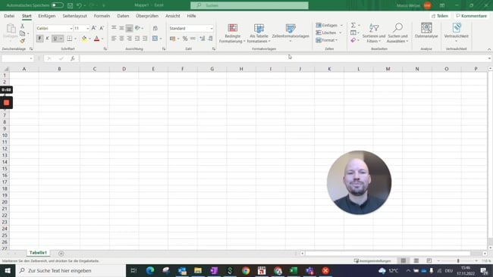Open Bedingte Formatierung menu
493x277 pixels.
(x=232, y=33)
